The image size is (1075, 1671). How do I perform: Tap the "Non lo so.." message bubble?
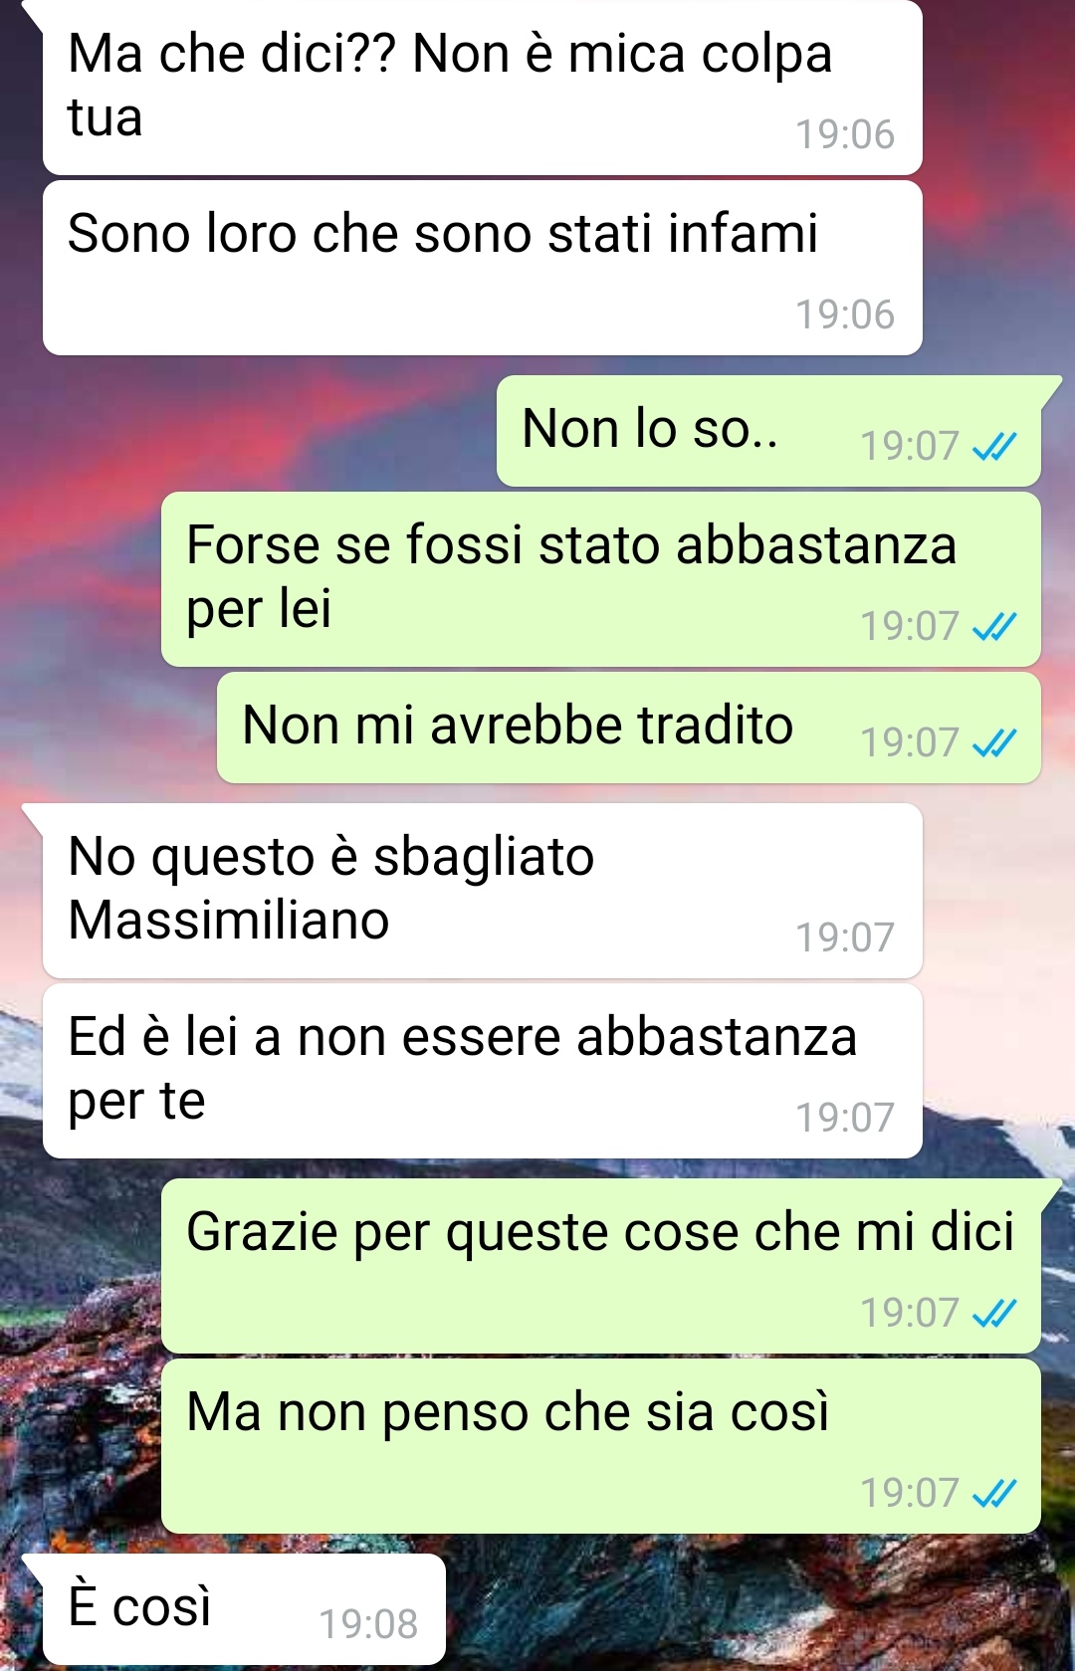(768, 431)
